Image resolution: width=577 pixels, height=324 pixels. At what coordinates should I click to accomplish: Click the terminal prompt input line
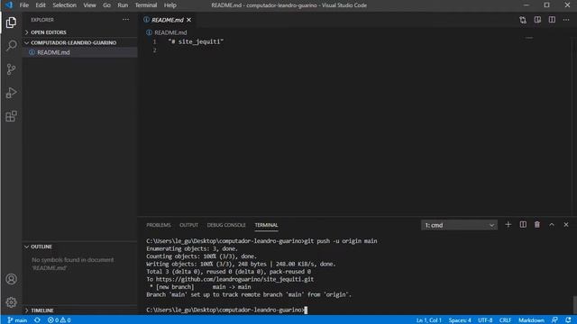pos(226,310)
